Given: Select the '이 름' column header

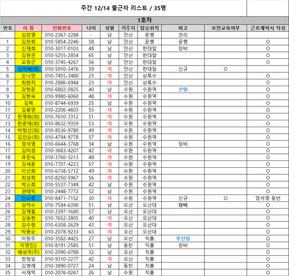Looking at the screenshot, I should [x=28, y=28].
